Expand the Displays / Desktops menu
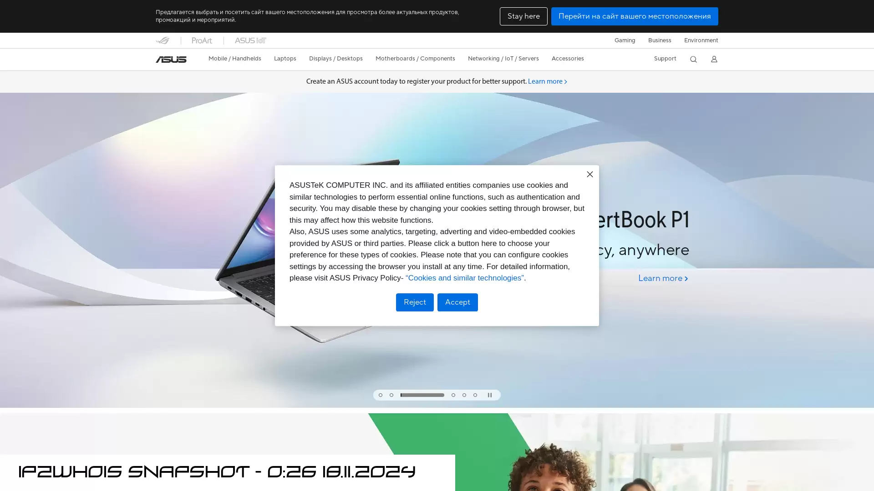Viewport: 874px width, 491px height. pos(335,58)
